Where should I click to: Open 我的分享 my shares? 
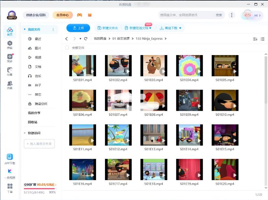point(34,113)
